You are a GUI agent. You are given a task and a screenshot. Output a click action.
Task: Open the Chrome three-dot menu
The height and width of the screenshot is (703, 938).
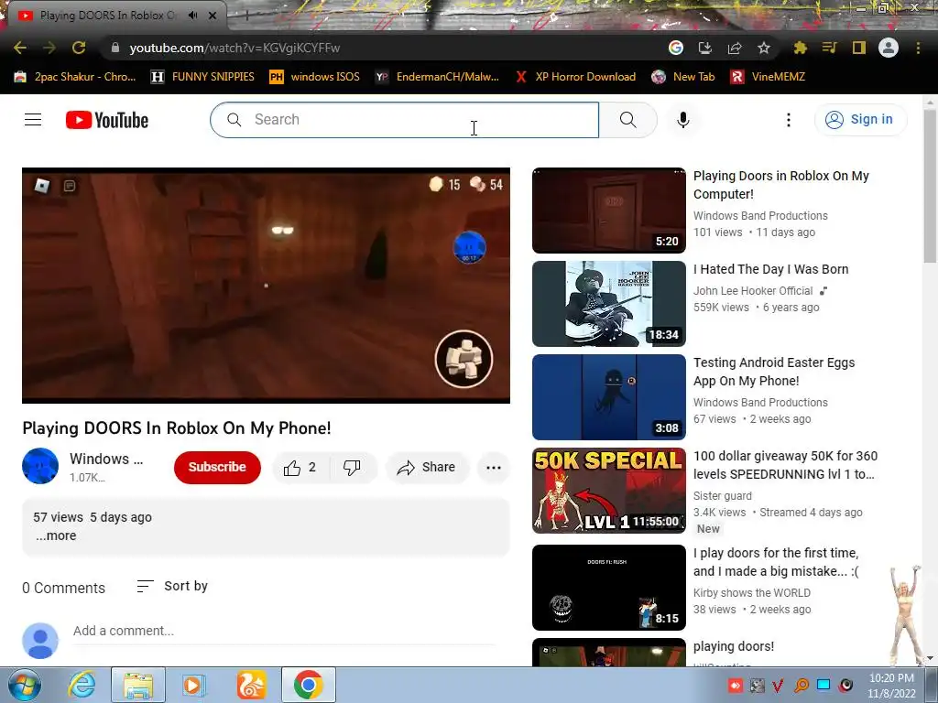(x=918, y=48)
